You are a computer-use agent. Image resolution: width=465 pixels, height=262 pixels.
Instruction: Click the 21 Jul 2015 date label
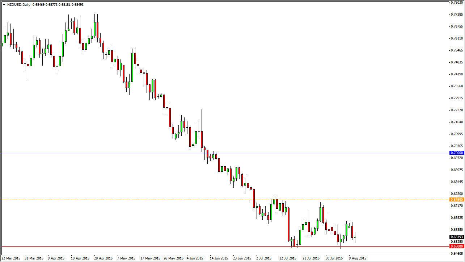(311, 258)
